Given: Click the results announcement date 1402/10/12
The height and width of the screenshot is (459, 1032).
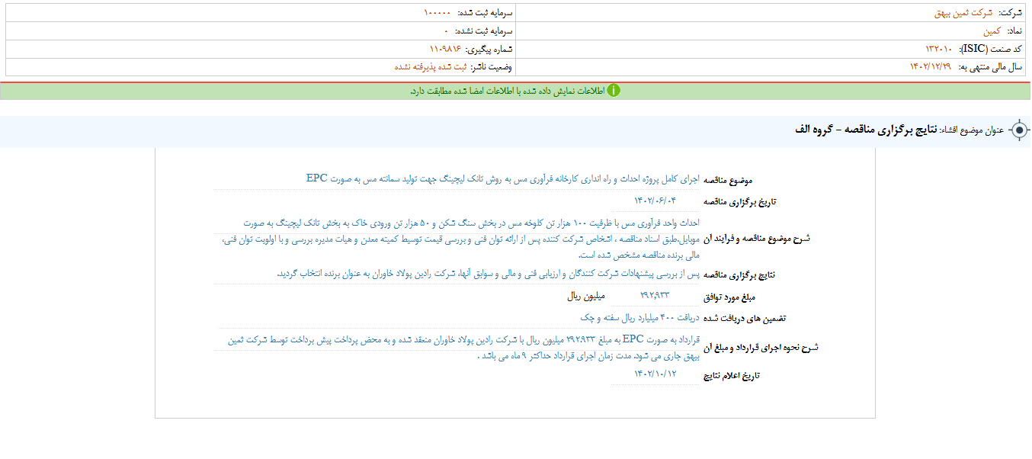Looking at the screenshot, I should (655, 374).
